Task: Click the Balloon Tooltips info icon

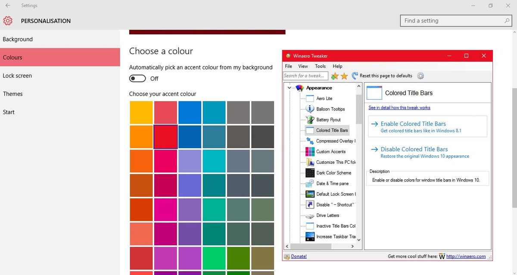Action: click(310, 109)
